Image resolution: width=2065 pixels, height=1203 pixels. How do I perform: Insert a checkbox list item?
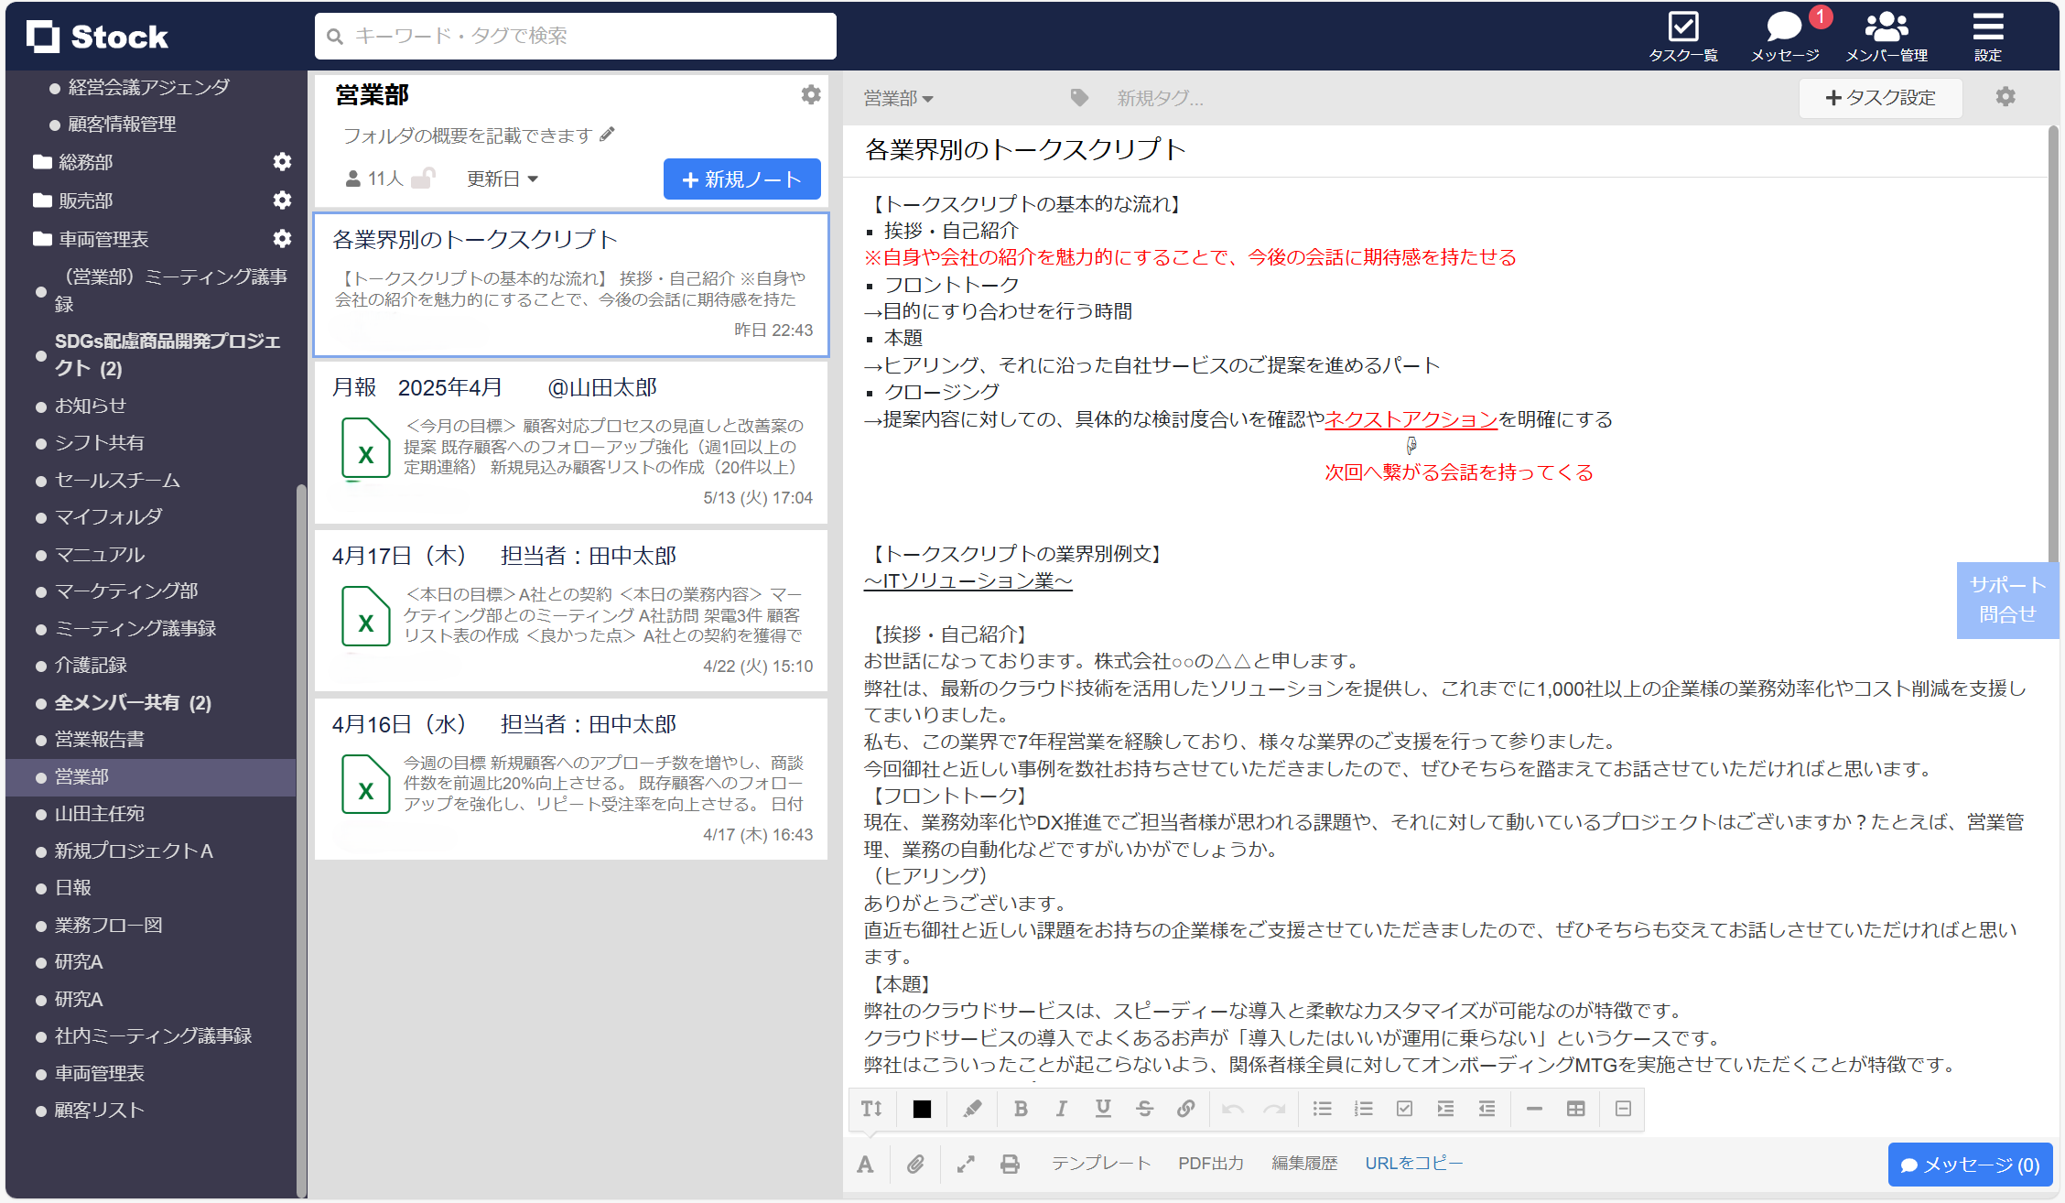[x=1404, y=1109]
